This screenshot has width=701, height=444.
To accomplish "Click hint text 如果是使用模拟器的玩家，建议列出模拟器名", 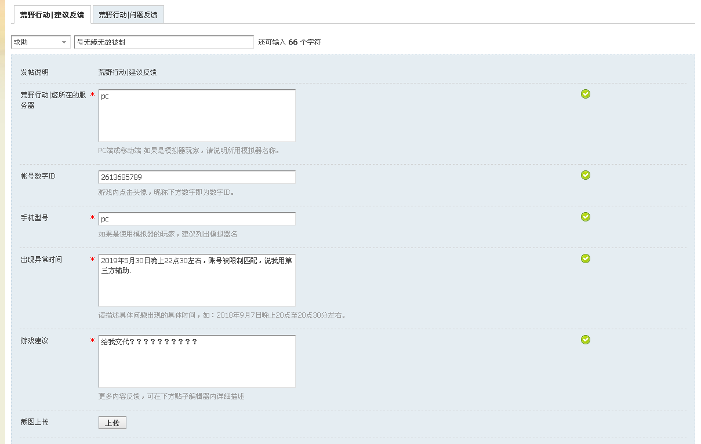I will pyautogui.click(x=168, y=234).
